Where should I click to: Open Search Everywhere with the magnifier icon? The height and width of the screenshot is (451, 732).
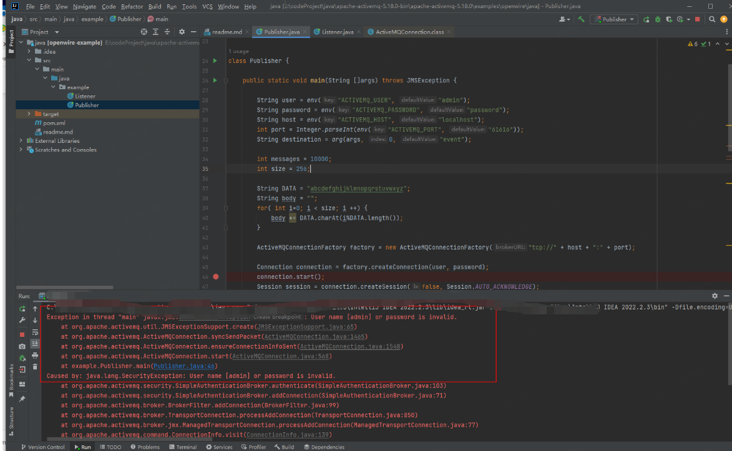[712, 19]
